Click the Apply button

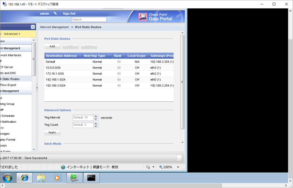[52, 132]
